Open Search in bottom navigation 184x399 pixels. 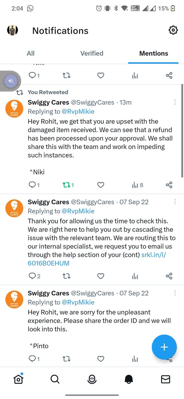[x=55, y=379]
